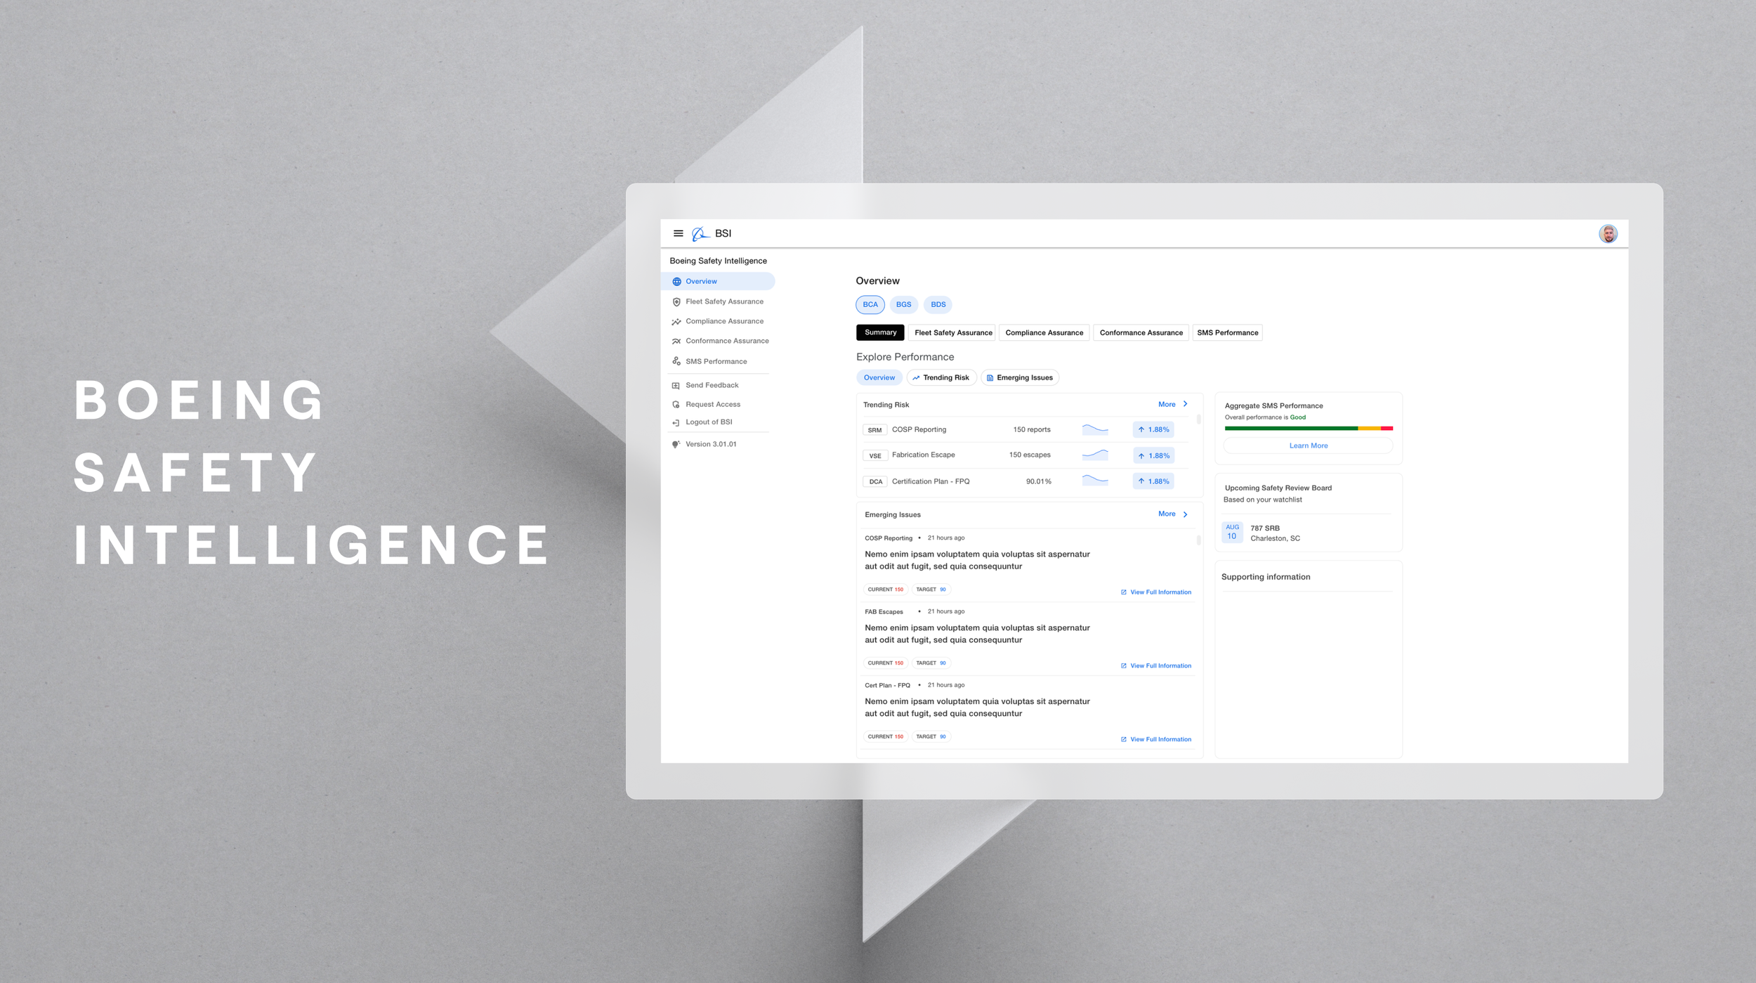Expand Emerging Issues via More chevron
Screen dimensions: 1756x983
click(1185, 514)
